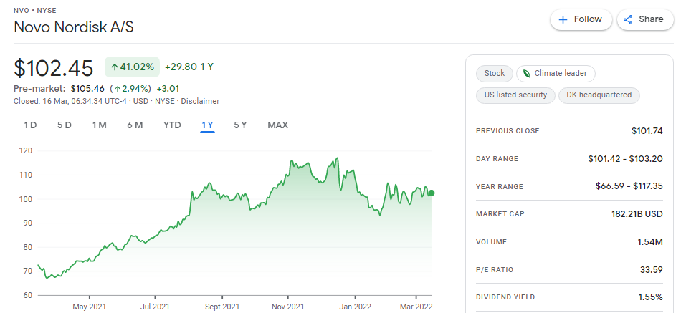This screenshot has height=313, width=686.
Task: Select the YTD range tab
Action: pos(172,125)
